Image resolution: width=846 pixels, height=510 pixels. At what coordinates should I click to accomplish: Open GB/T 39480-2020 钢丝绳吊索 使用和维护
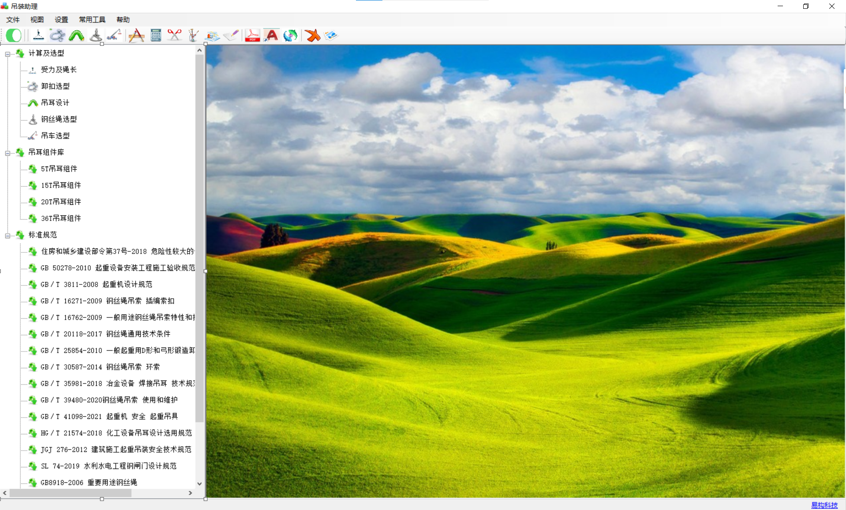tap(109, 400)
